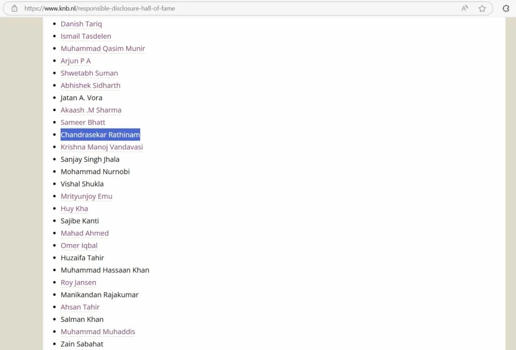Add page to favorites with star icon
Screen dimensions: 516x350
(482, 9)
